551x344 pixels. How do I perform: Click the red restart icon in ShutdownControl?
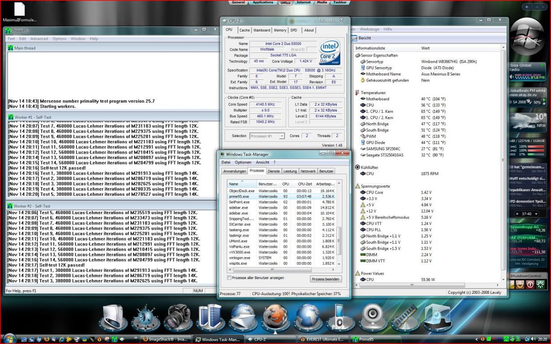click(x=530, y=284)
